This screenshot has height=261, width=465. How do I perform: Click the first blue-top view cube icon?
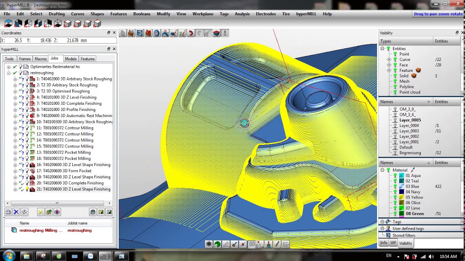[8, 24]
